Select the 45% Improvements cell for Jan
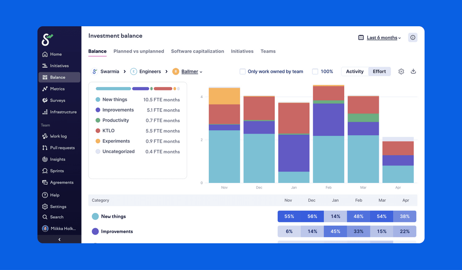462x270 pixels. tap(335, 231)
